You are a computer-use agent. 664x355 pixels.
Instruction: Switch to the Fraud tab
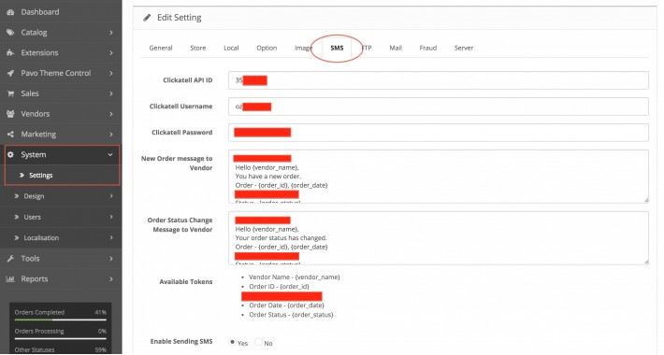coord(428,48)
